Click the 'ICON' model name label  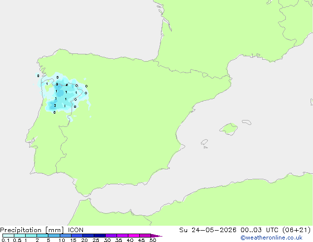pyautogui.click(x=76, y=230)
